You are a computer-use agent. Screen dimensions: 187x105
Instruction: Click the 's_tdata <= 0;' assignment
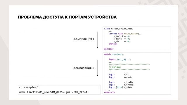coord(122,39)
